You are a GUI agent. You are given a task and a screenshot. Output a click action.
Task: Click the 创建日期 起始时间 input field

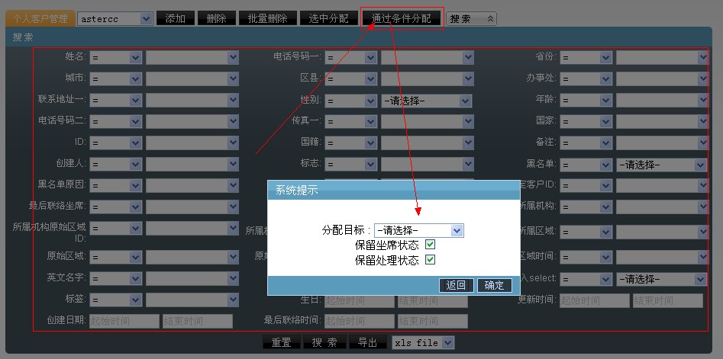tap(124, 322)
